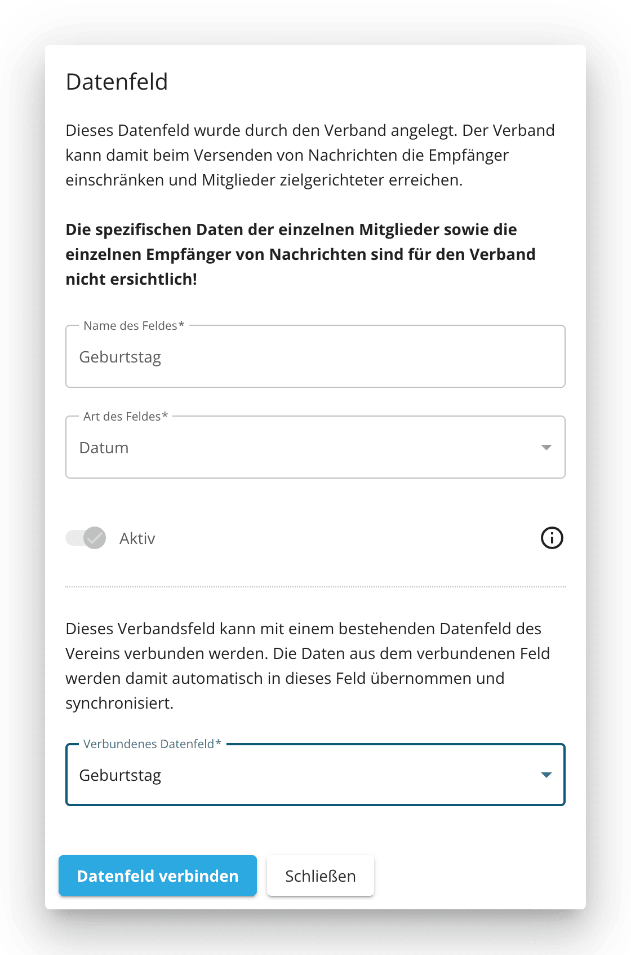The width and height of the screenshot is (631, 955).
Task: Select the Datum value text
Action: coord(104,448)
